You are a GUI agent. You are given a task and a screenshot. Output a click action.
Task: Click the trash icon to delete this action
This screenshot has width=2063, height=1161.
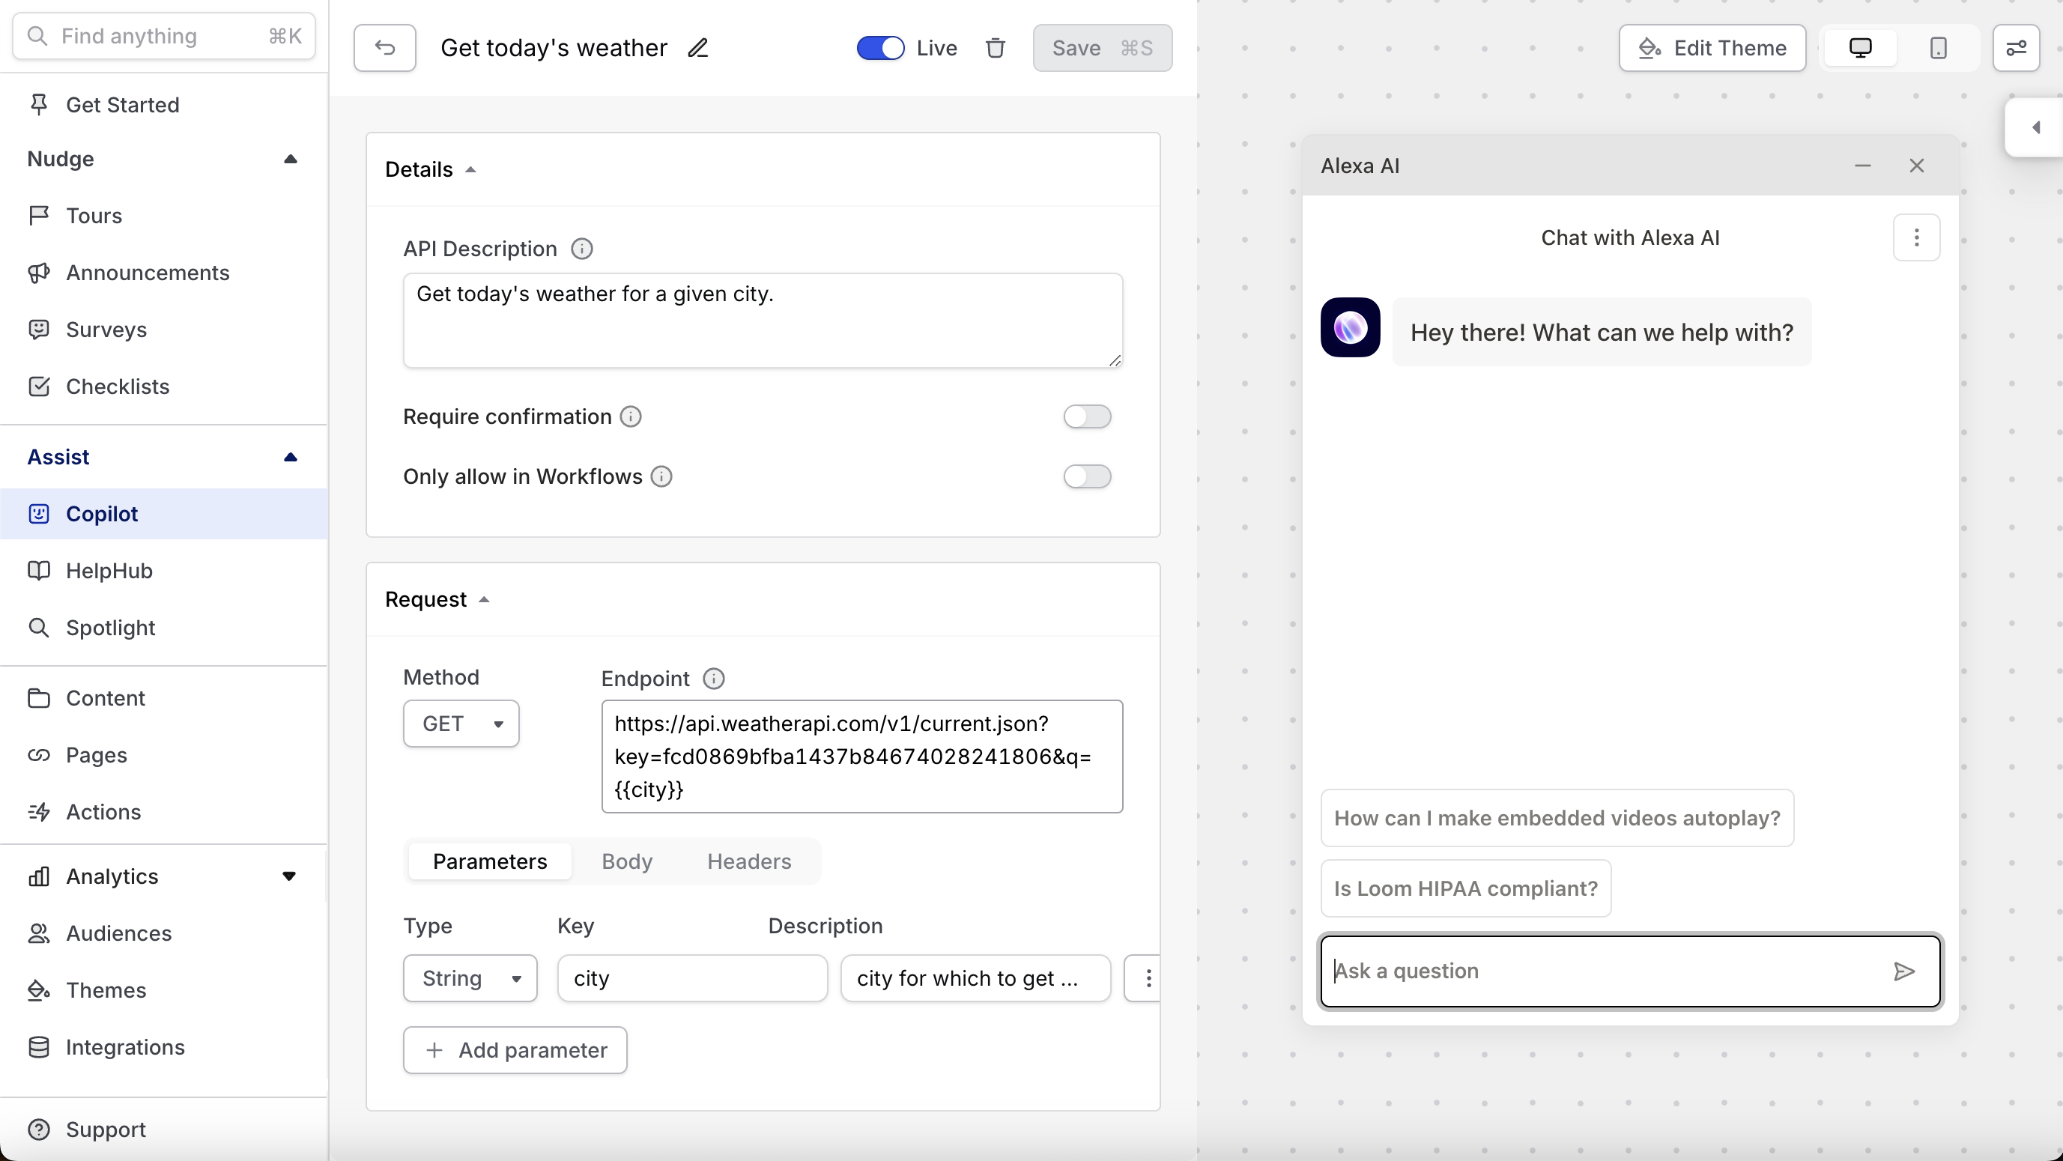[x=996, y=48]
